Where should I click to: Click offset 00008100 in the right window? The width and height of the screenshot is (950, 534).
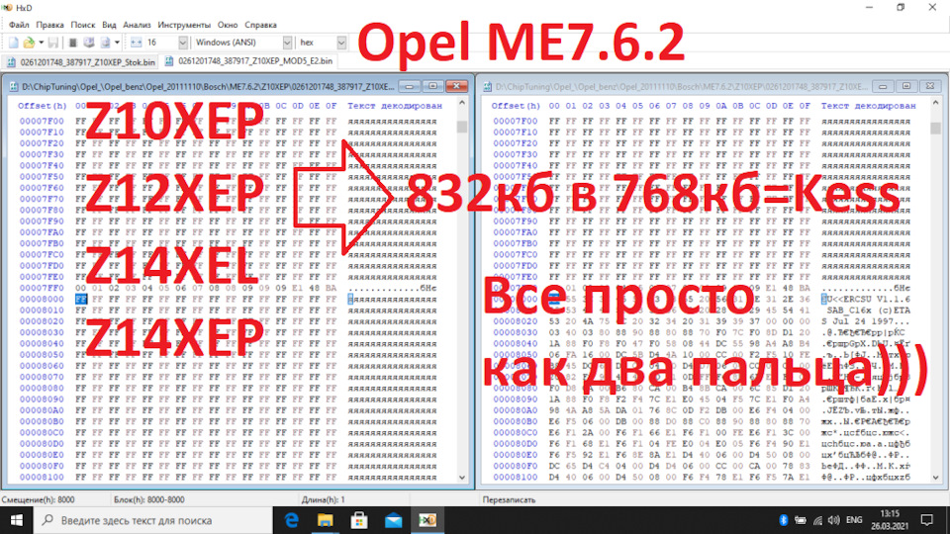(x=515, y=477)
